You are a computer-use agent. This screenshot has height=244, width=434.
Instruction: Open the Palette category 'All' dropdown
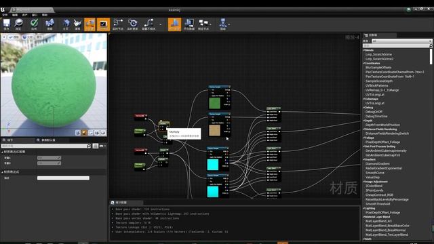[401, 41]
